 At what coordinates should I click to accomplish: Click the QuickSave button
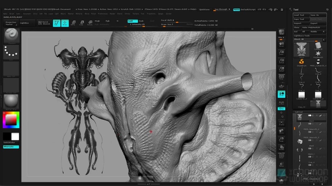click(x=204, y=9)
